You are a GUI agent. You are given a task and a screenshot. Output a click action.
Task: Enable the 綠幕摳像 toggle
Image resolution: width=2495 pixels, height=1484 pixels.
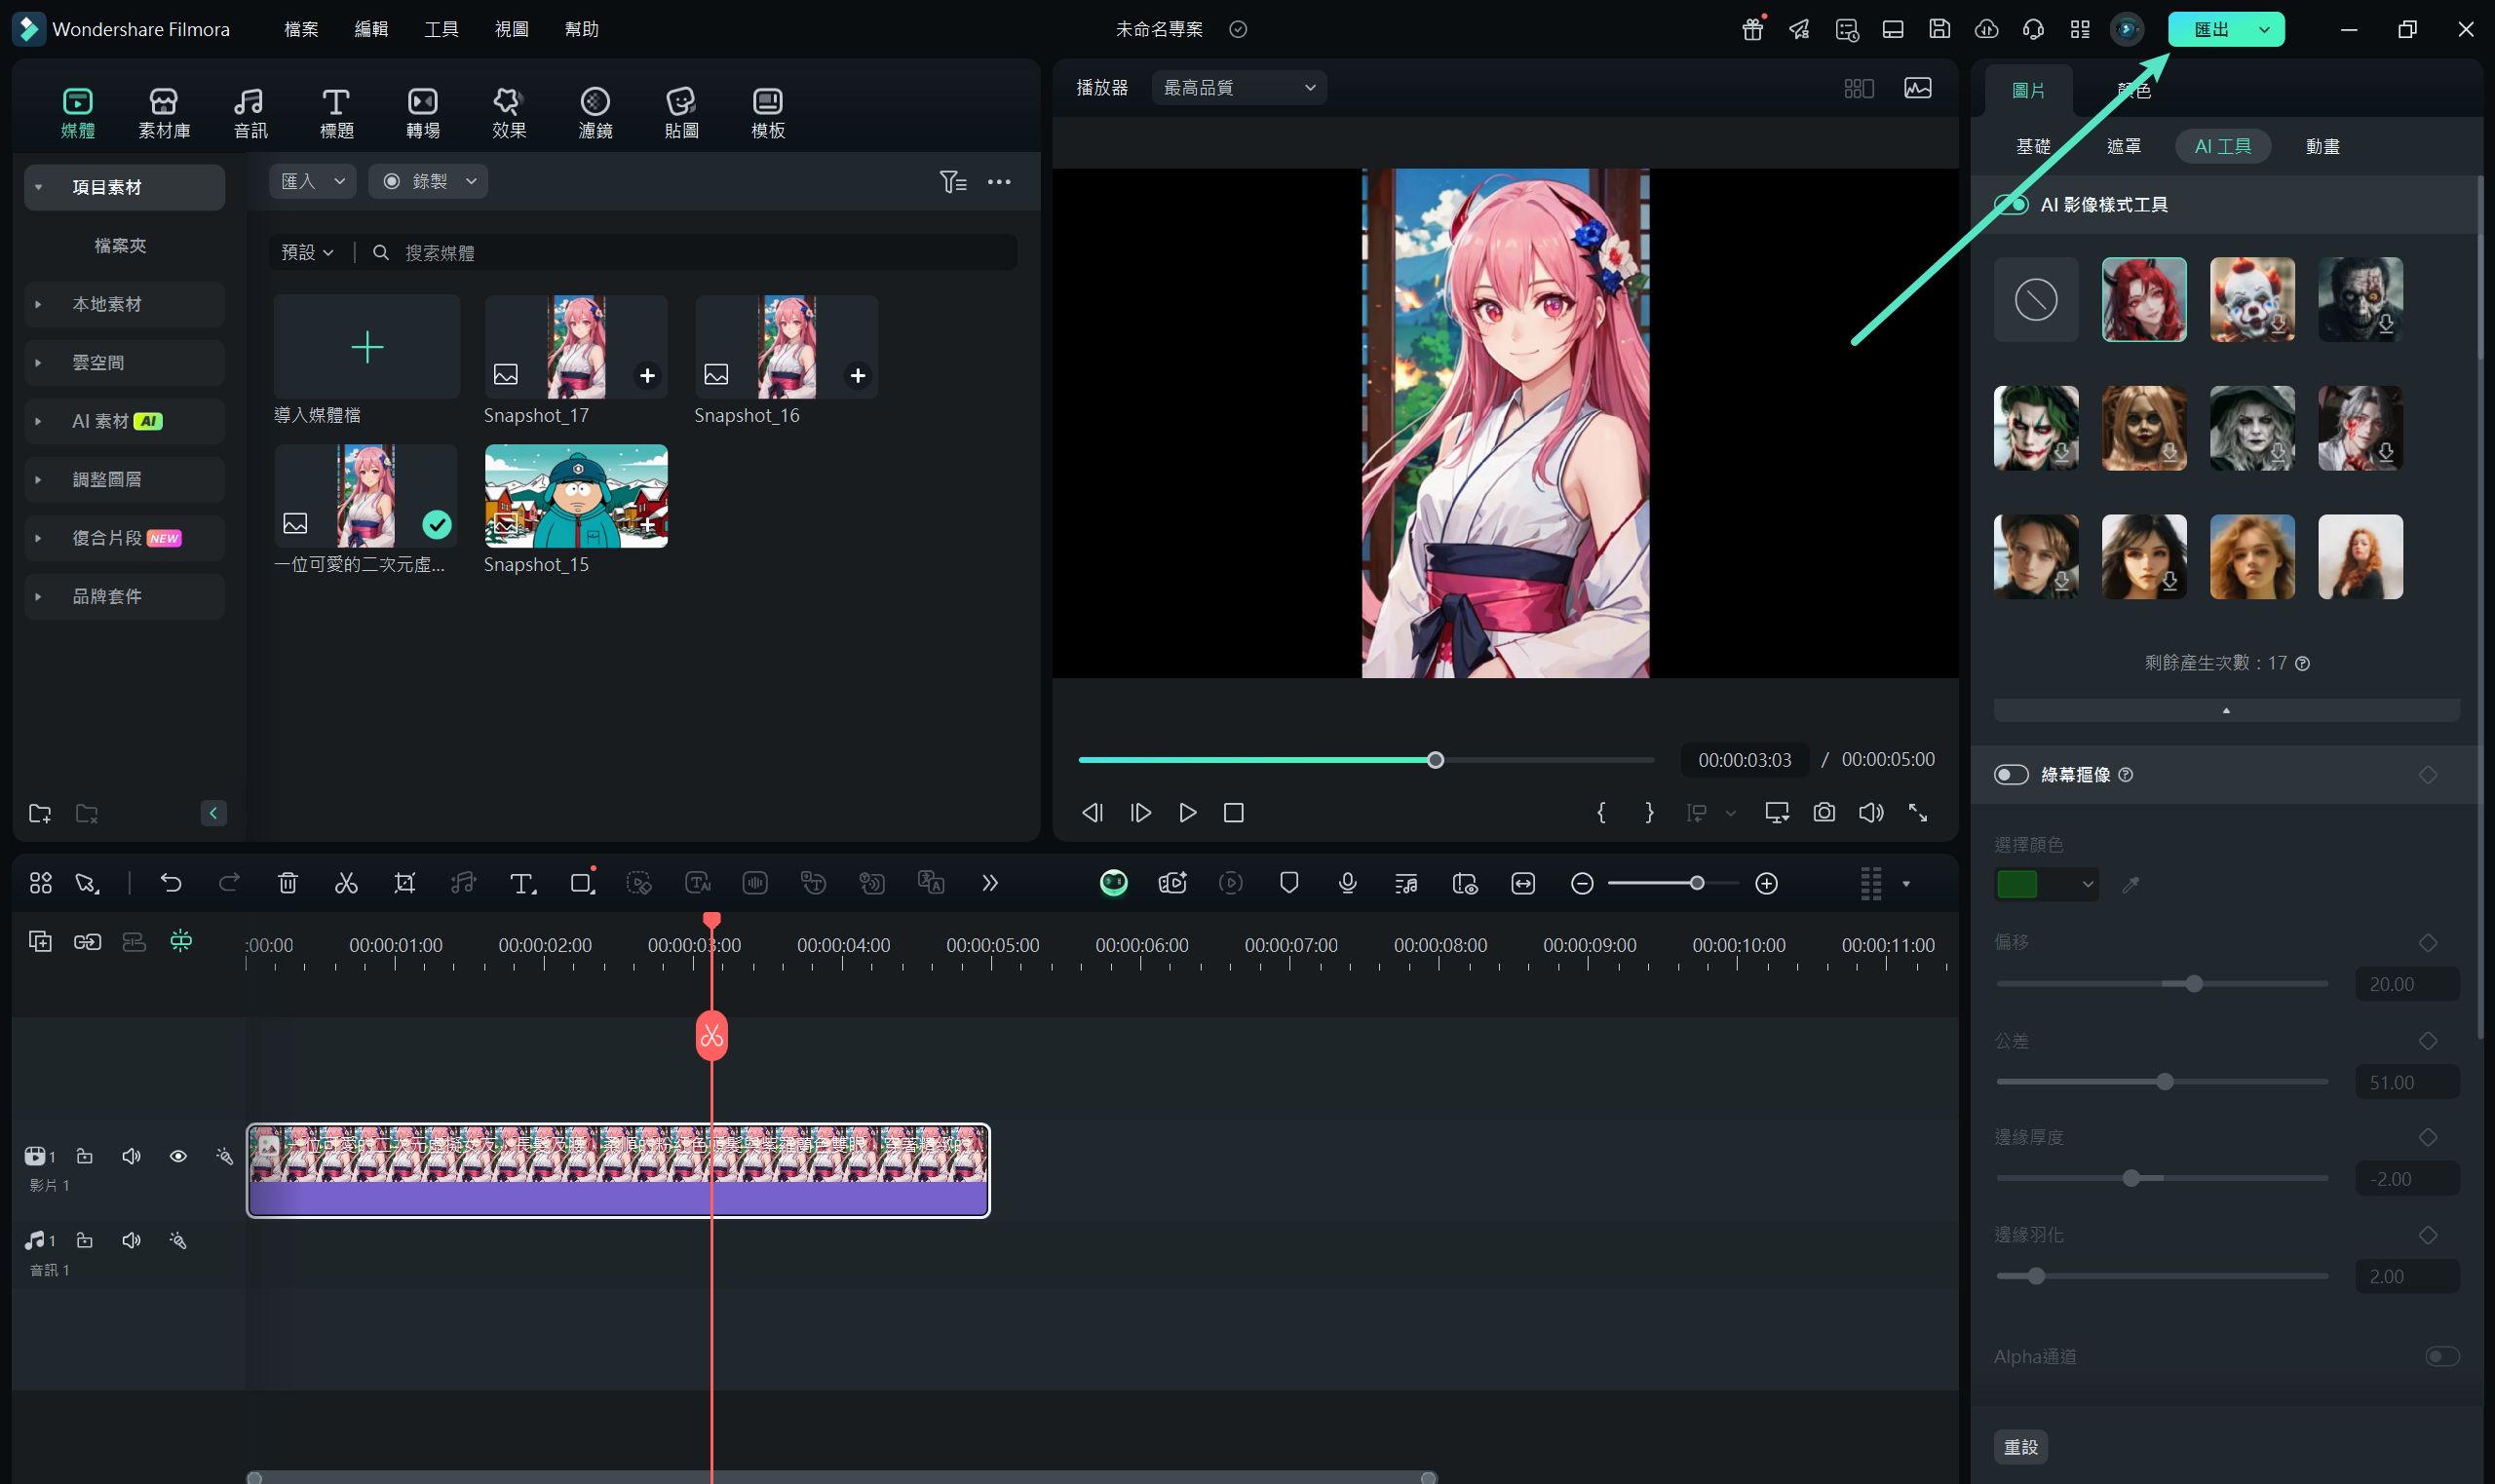tap(2011, 775)
